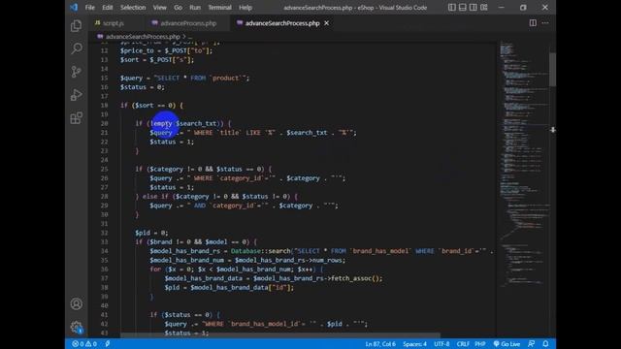The height and width of the screenshot is (349, 621).
Task: Click line number 25 in gutter
Action: coord(104,169)
